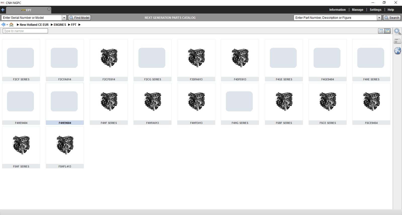The image size is (402, 215).
Task: Open the Information menu
Action: pos(337,10)
